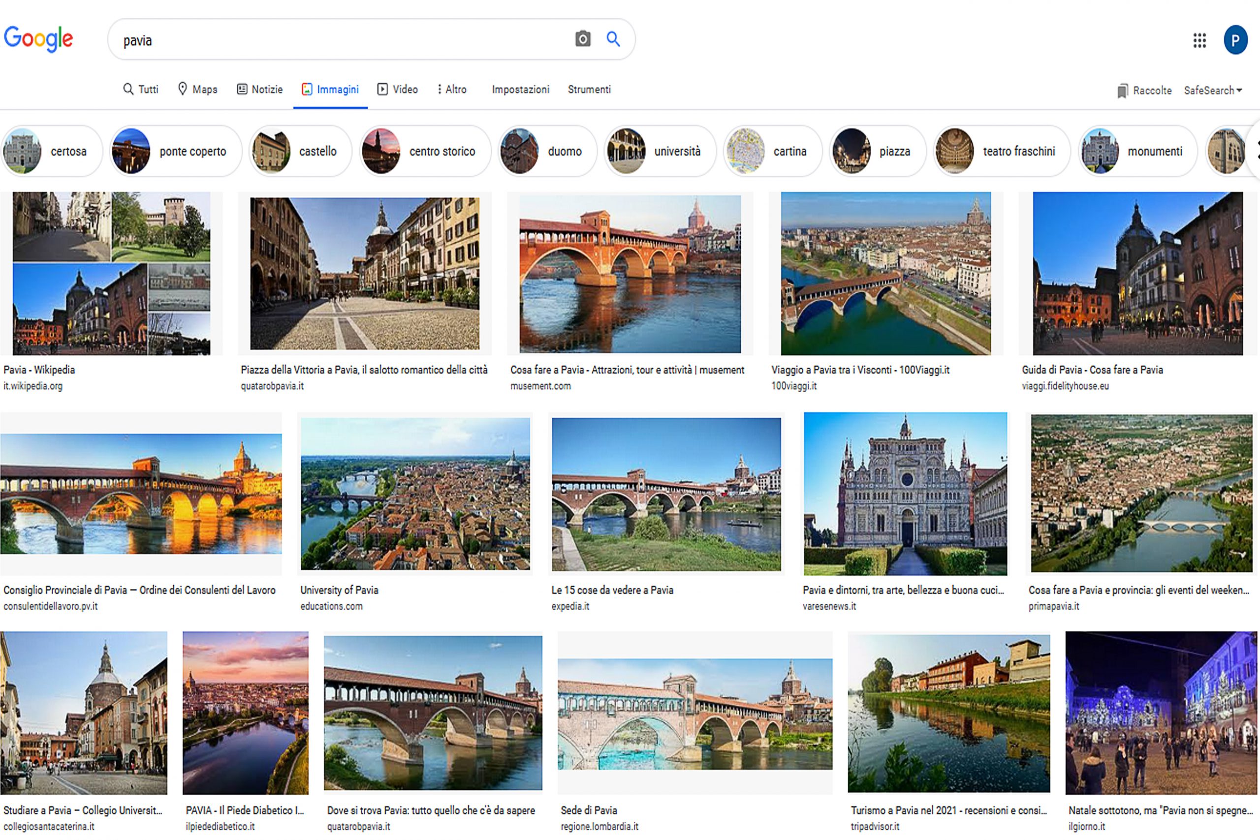Switch to the Maps tab
This screenshot has height=840, width=1260.
point(197,90)
